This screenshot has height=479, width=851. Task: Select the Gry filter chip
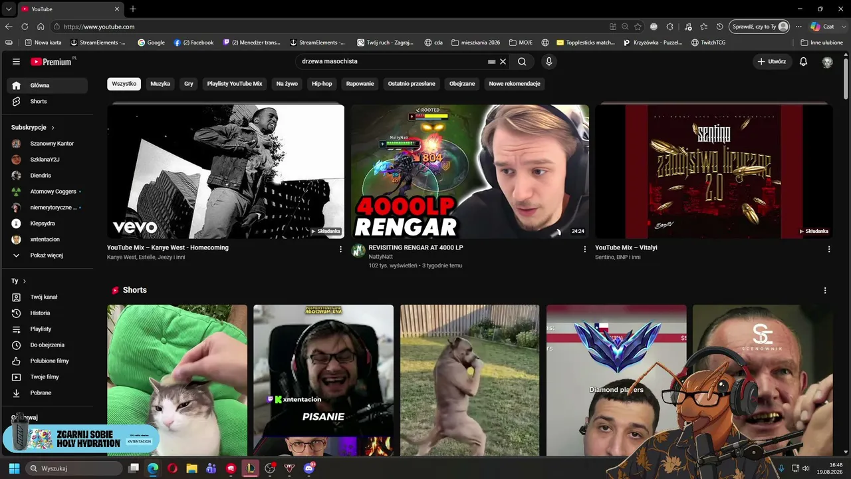(189, 84)
